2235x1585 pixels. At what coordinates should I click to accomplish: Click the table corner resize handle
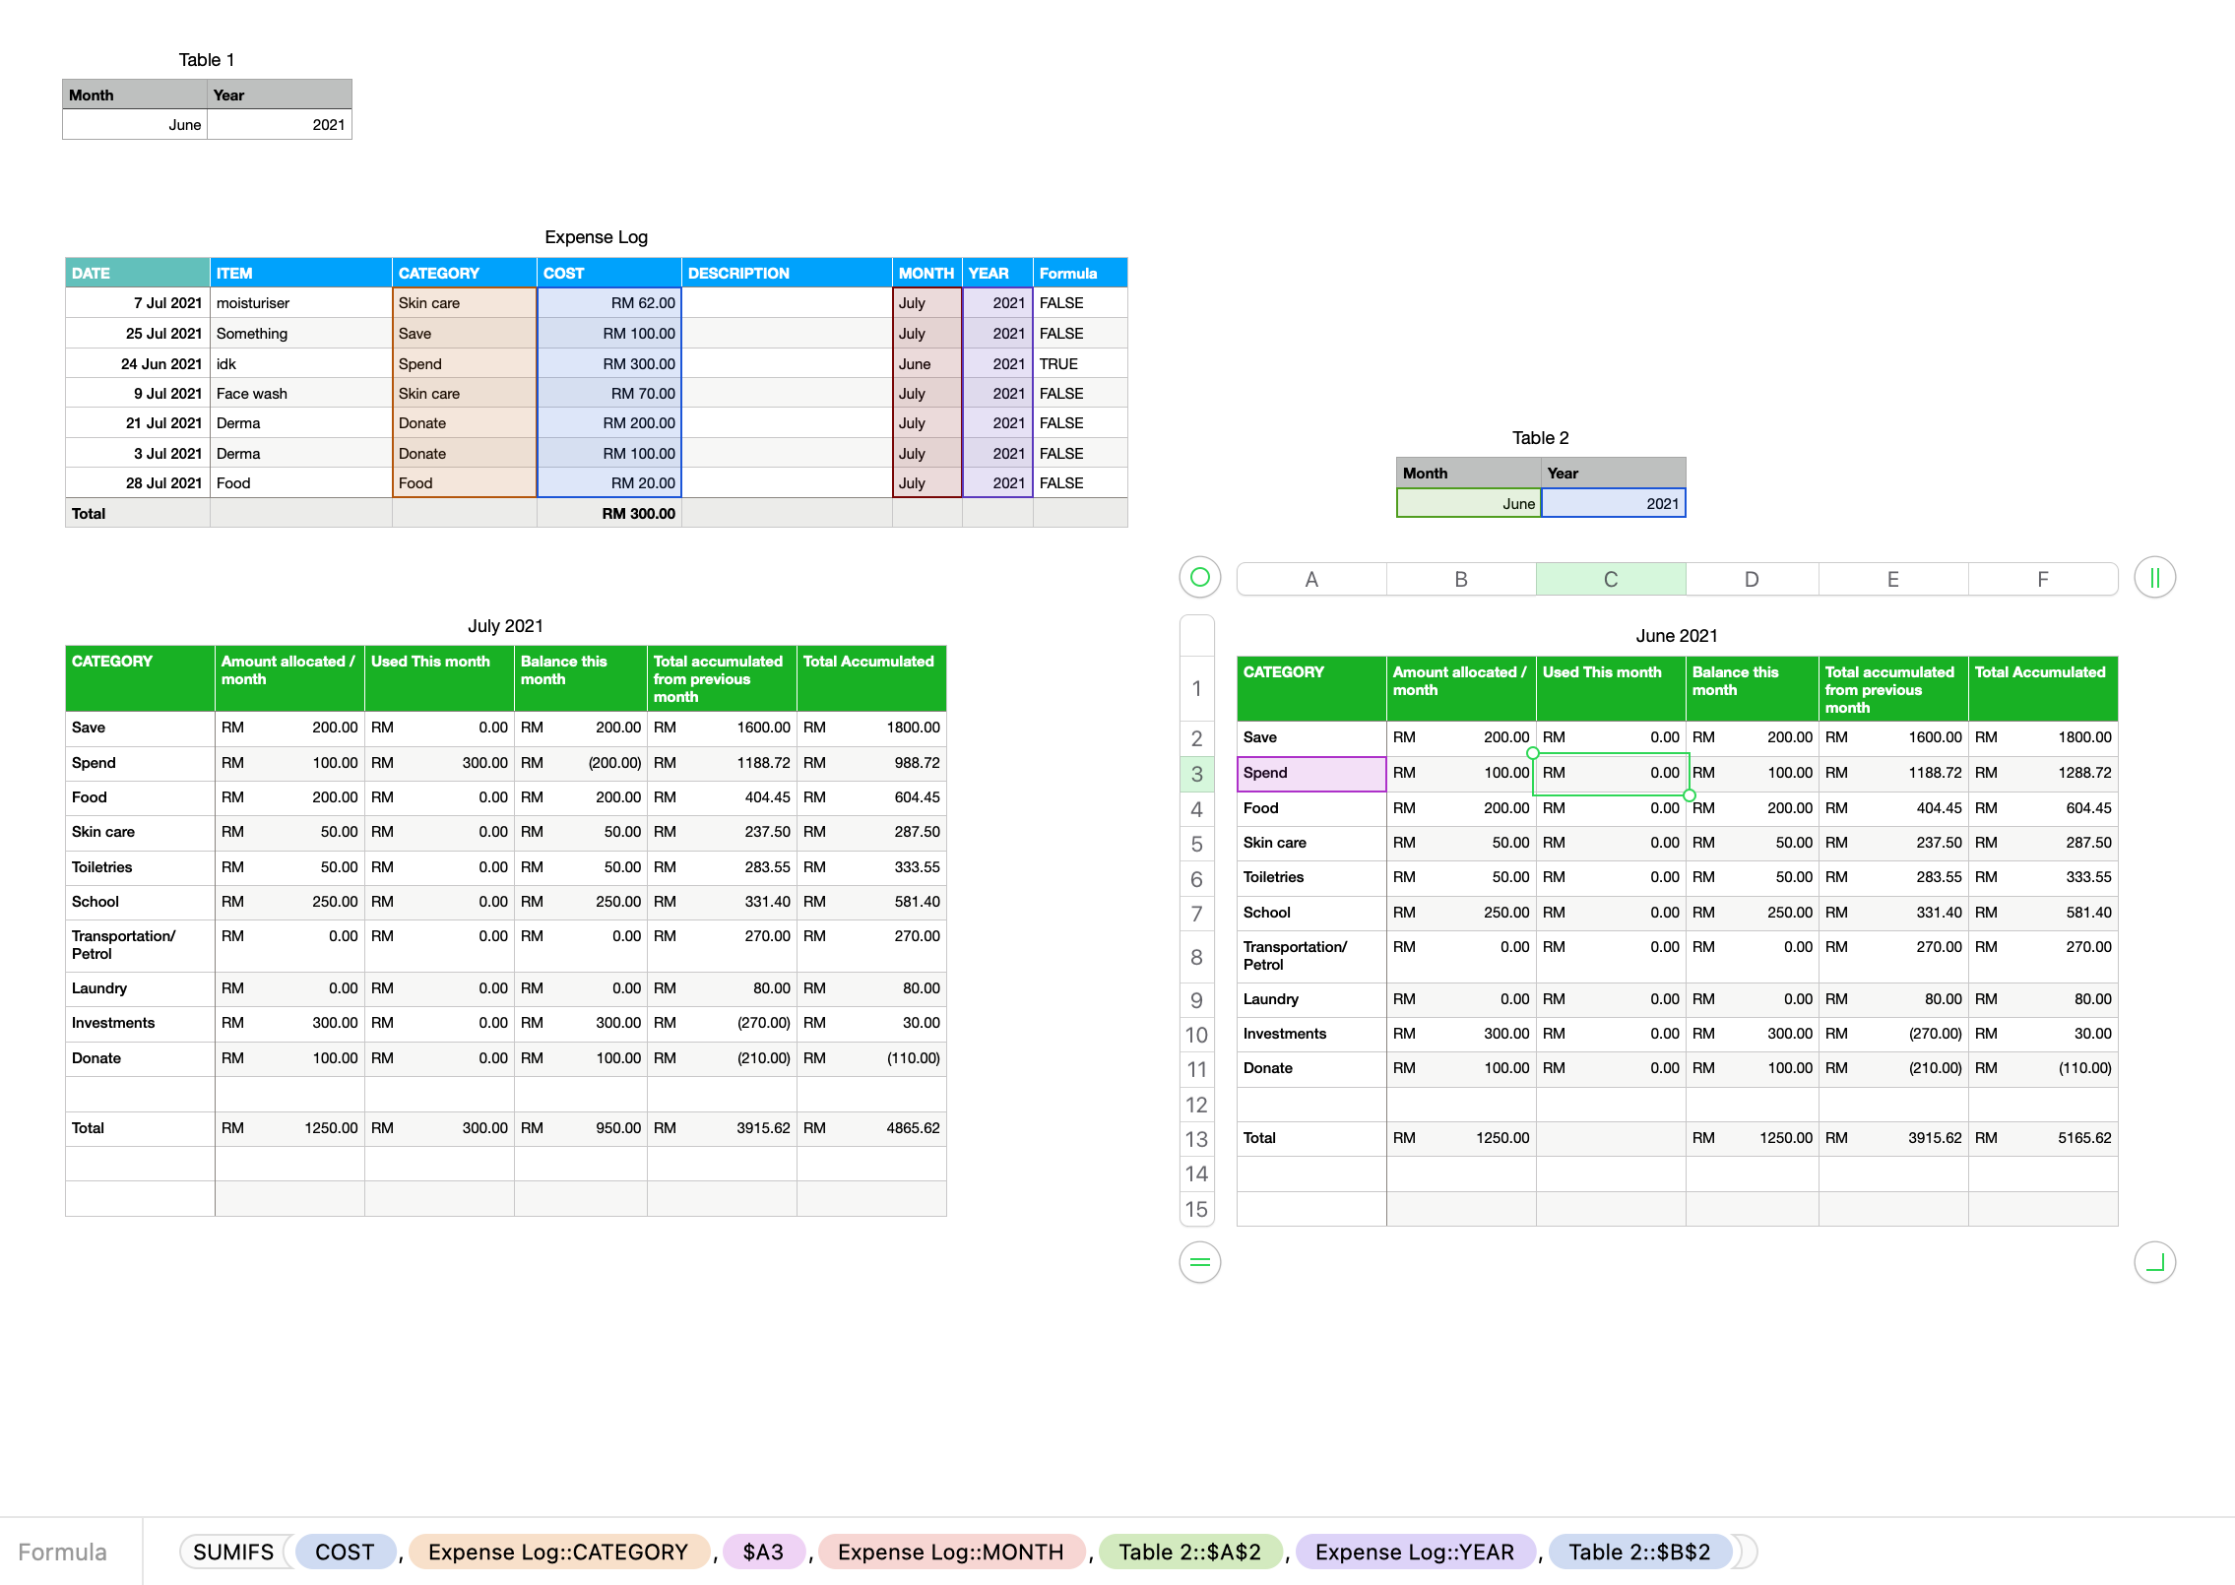(x=2154, y=1262)
